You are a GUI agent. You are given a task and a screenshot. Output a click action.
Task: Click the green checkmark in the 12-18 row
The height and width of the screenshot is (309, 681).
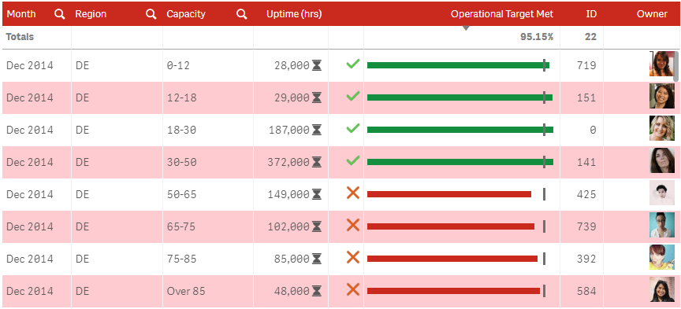[352, 96]
